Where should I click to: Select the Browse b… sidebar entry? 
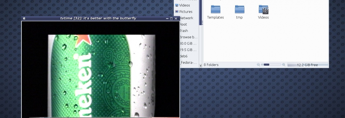(189, 37)
